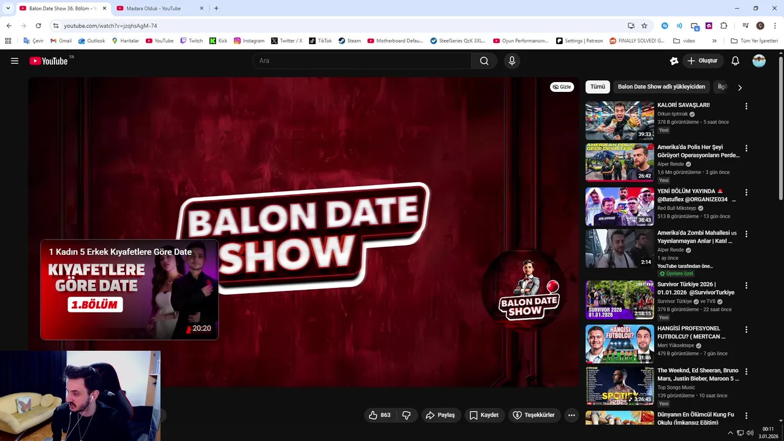Screen dimensions: 784x441
Task: Open the browser extensions puzzle icon
Action: tap(723, 26)
